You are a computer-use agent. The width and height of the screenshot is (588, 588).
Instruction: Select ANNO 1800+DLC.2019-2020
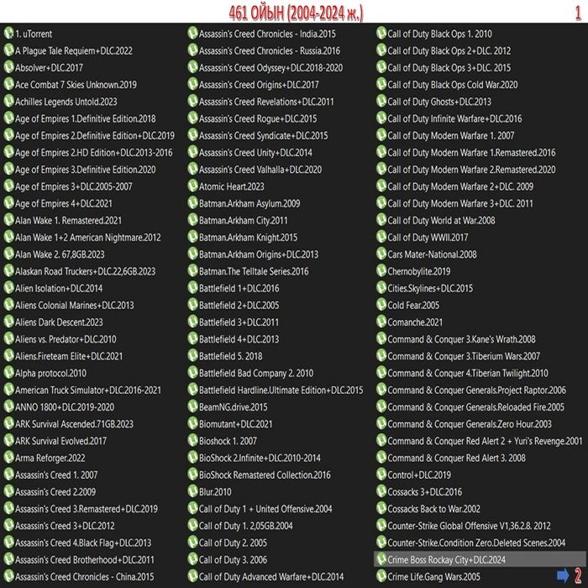coord(65,407)
